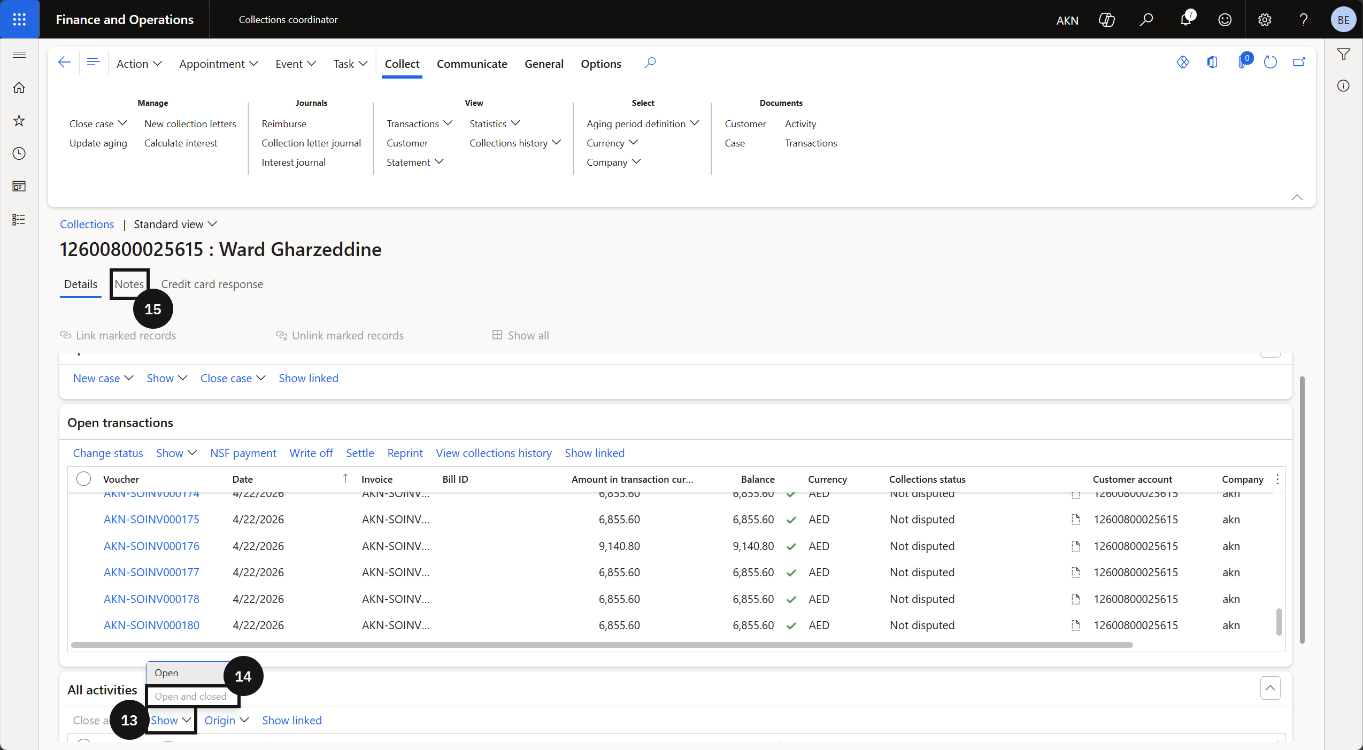Open the Notes tab
Viewport: 1363px width, 750px height.
[x=129, y=284]
